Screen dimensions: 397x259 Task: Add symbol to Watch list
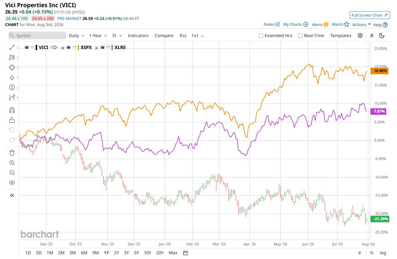pos(340,25)
